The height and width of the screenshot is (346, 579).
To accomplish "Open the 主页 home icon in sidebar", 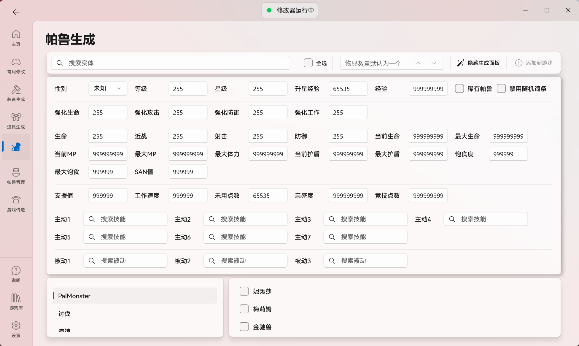I will point(16,38).
